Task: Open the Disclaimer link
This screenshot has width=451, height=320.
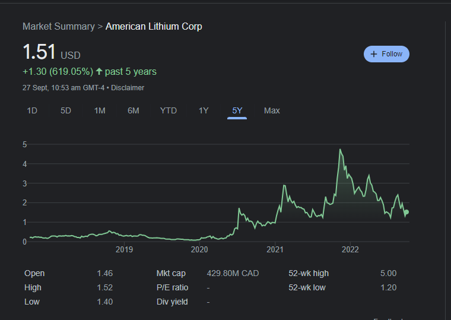Action: [128, 88]
